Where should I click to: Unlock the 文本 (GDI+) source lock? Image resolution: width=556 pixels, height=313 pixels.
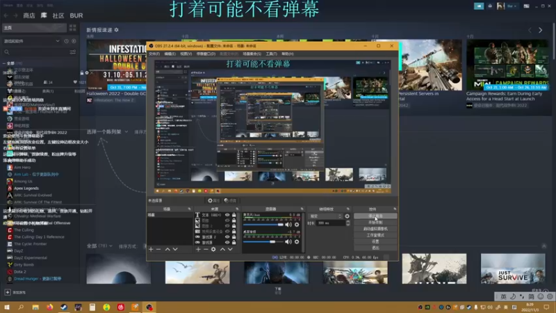point(234,215)
